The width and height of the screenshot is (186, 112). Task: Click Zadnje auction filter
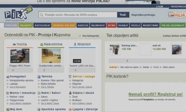[x=146, y=67]
